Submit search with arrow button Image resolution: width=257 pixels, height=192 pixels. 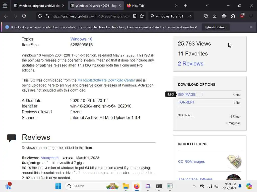[x=190, y=16]
